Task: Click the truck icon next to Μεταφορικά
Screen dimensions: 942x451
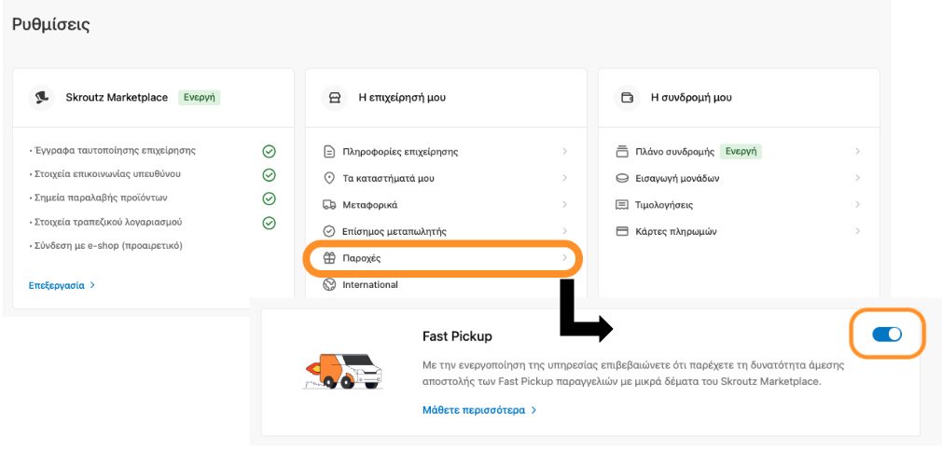Action: point(328,205)
